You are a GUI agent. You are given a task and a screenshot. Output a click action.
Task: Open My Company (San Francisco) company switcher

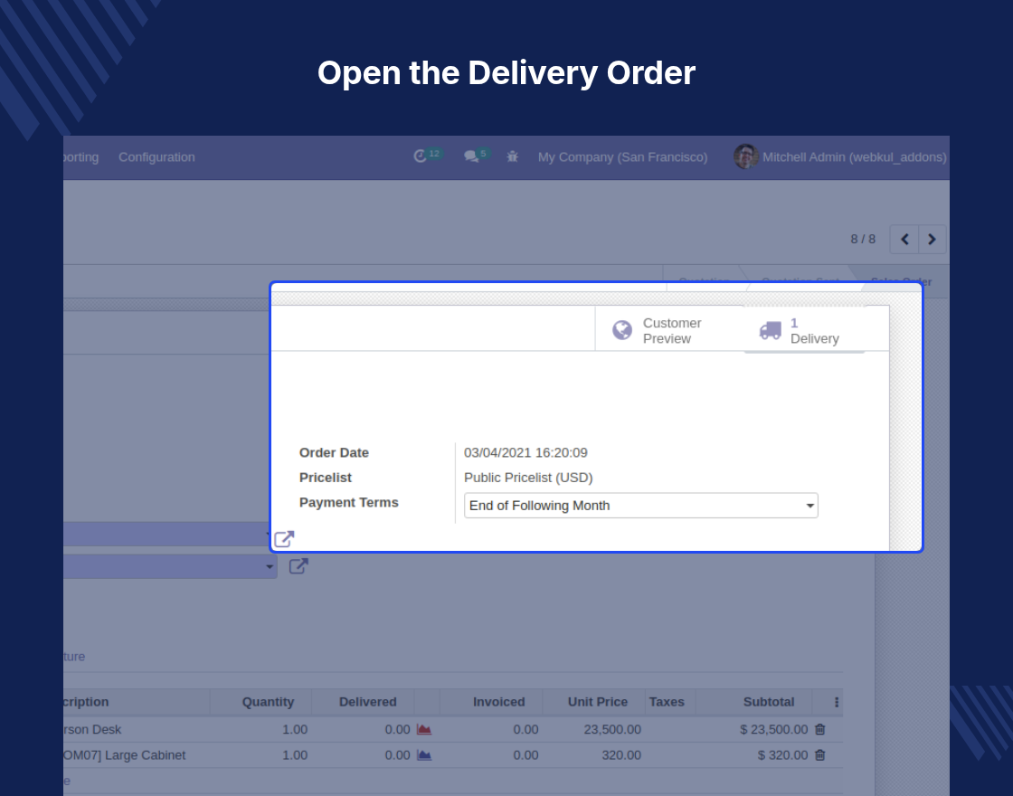tap(623, 157)
